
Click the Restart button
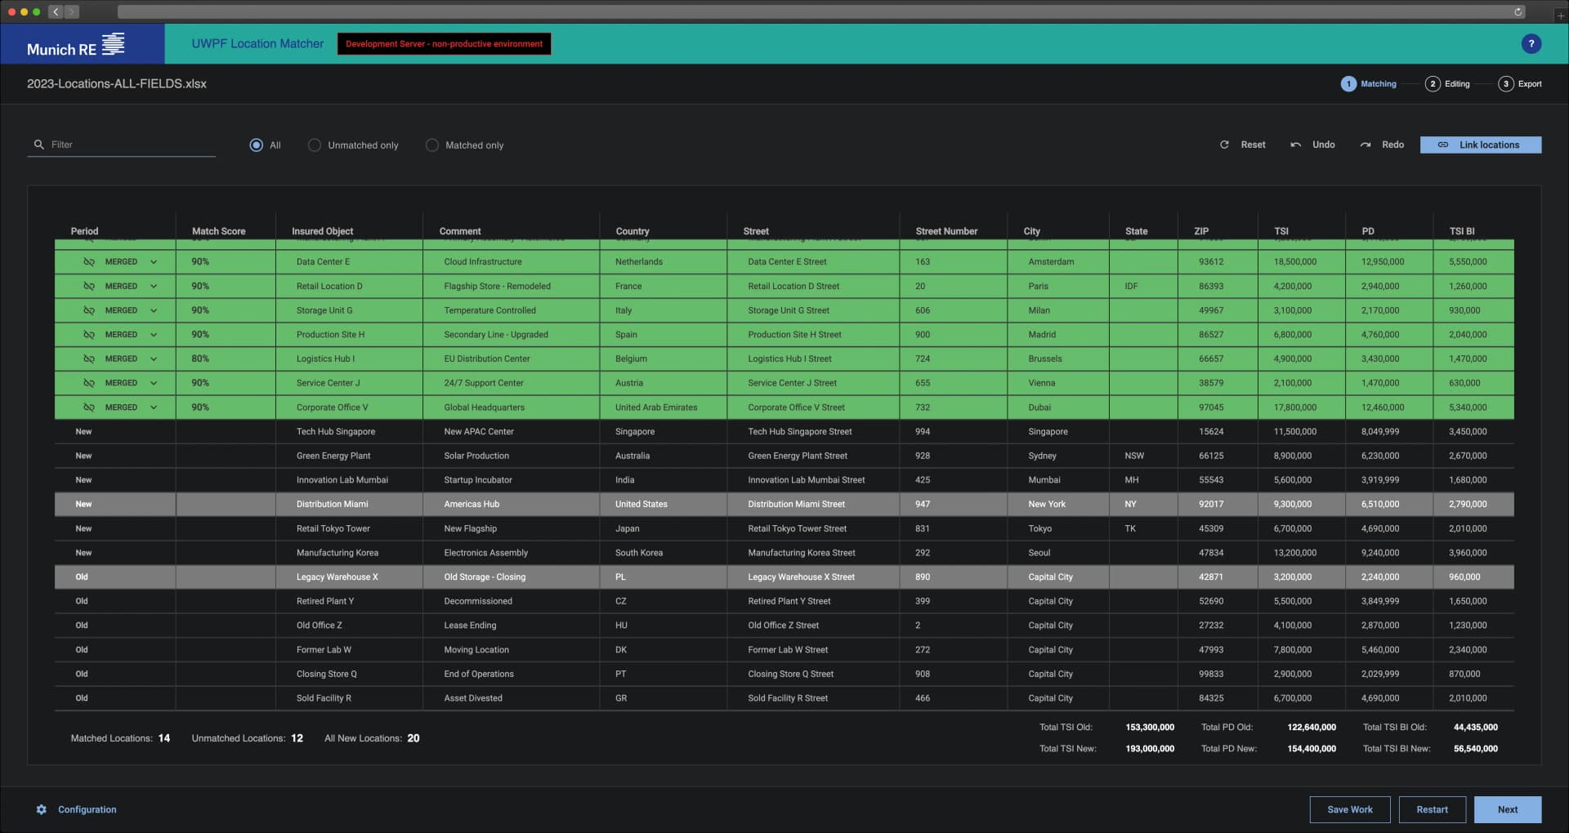[x=1432, y=809]
